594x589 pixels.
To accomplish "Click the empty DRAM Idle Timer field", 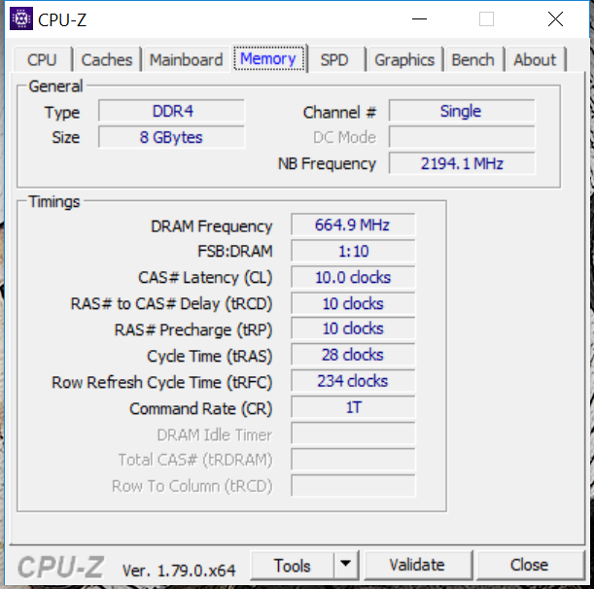I will tap(353, 433).
